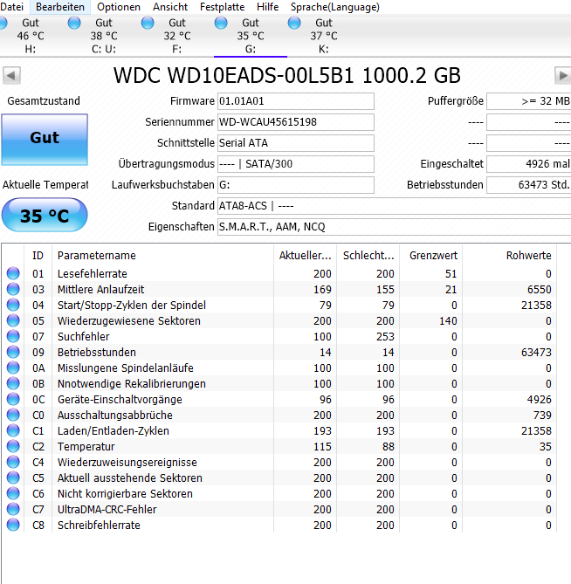
Task: Open the Hilfe menu
Action: [x=267, y=7]
